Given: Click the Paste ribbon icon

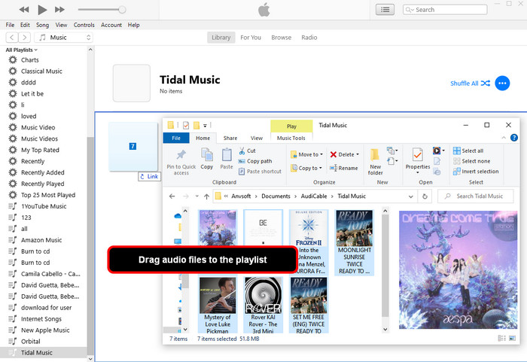Looking at the screenshot, I should click(x=227, y=159).
